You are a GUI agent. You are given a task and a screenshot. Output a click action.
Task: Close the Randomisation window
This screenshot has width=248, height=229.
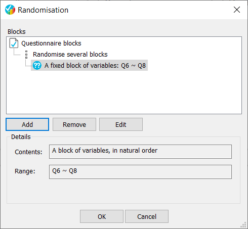coord(237,10)
